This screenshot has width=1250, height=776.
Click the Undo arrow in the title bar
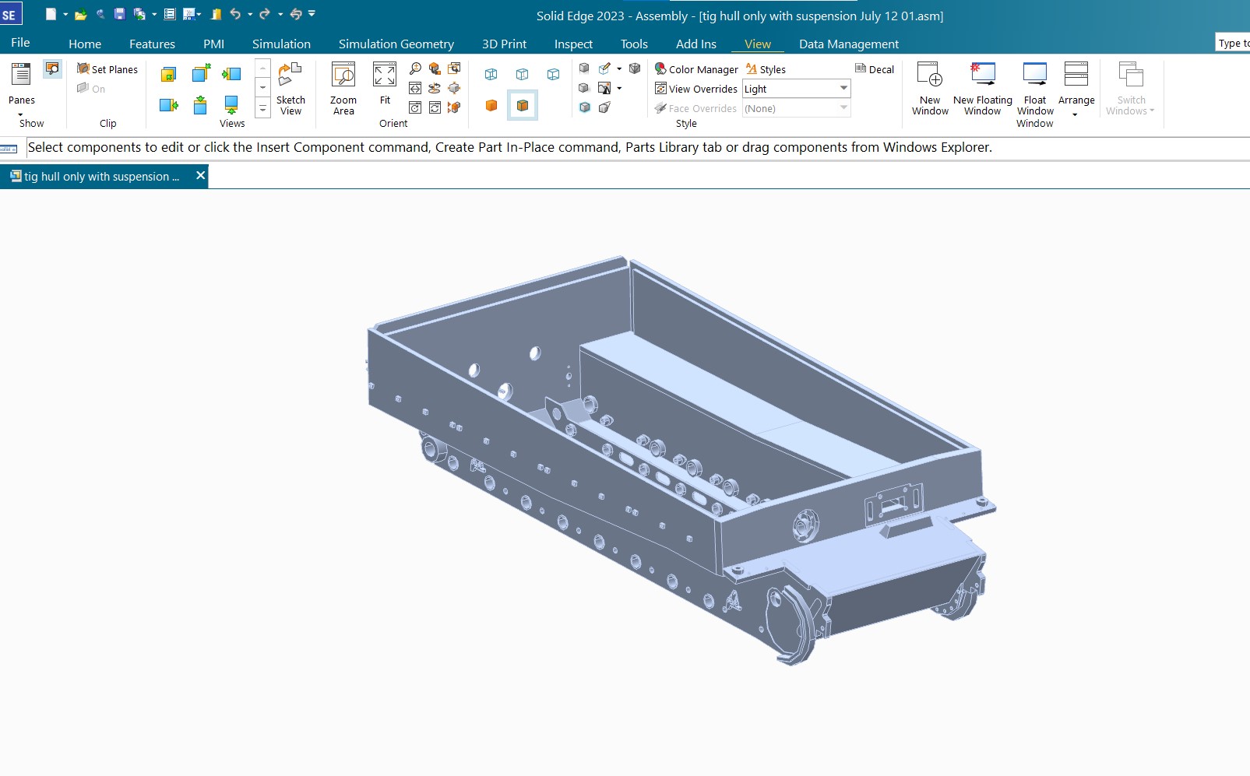pos(234,14)
